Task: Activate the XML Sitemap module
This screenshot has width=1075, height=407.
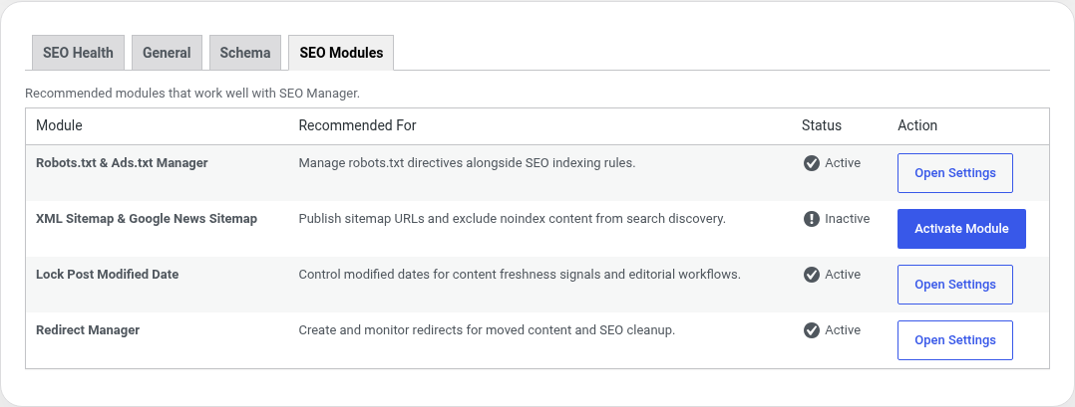Action: click(961, 229)
